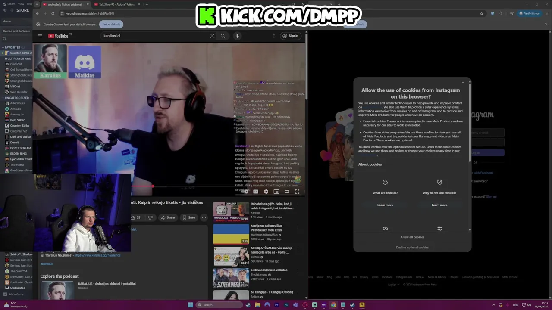This screenshot has height=310, width=552.
Task: Start voice search with microphone icon
Action: tap(237, 36)
